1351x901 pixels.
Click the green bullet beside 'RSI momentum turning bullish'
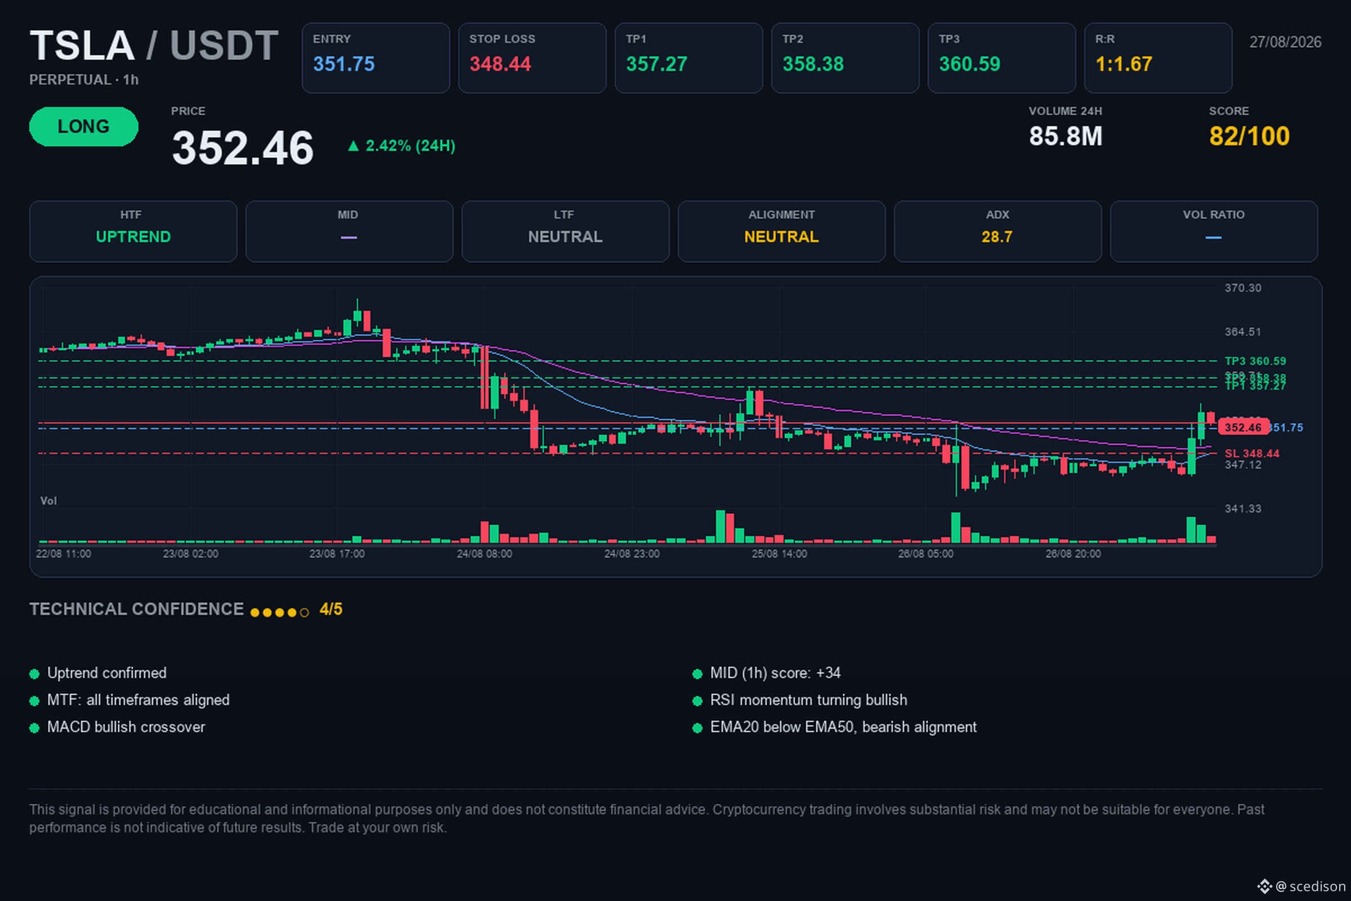click(697, 701)
